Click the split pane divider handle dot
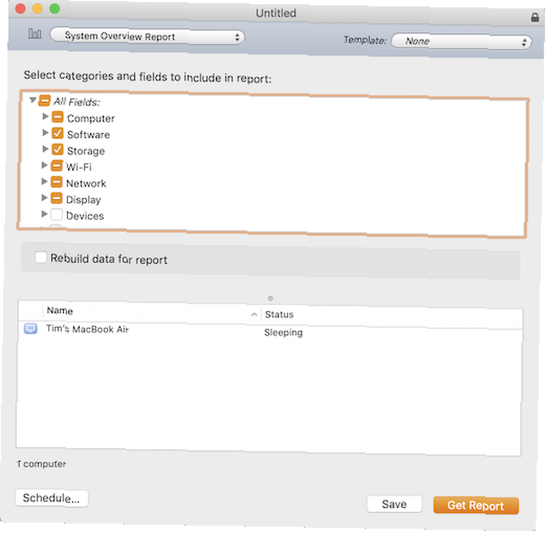The image size is (546, 533). (x=271, y=298)
